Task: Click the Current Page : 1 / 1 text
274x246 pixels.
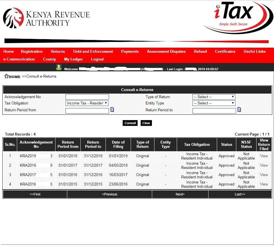Action: [x=252, y=134]
